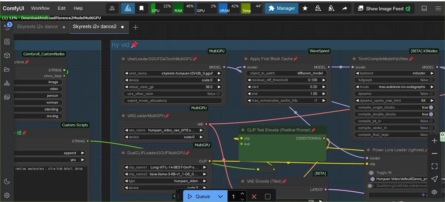
Task: Increase queue batch count stepper up arrow
Action: pos(242,193)
